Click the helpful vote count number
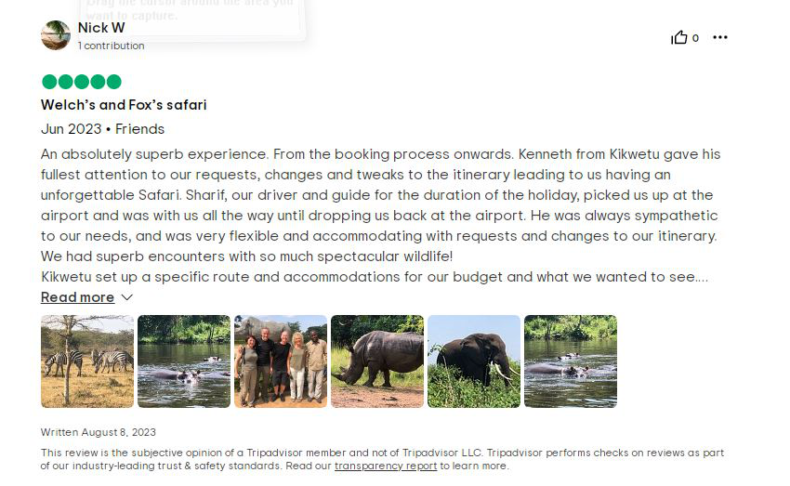The height and width of the screenshot is (486, 790). coord(695,38)
